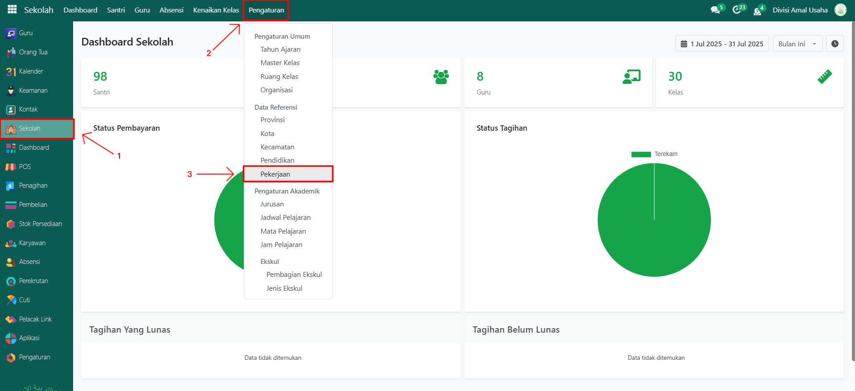Choose Tahun Ajaran in the dropdown menu
The width and height of the screenshot is (855, 391).
(280, 49)
